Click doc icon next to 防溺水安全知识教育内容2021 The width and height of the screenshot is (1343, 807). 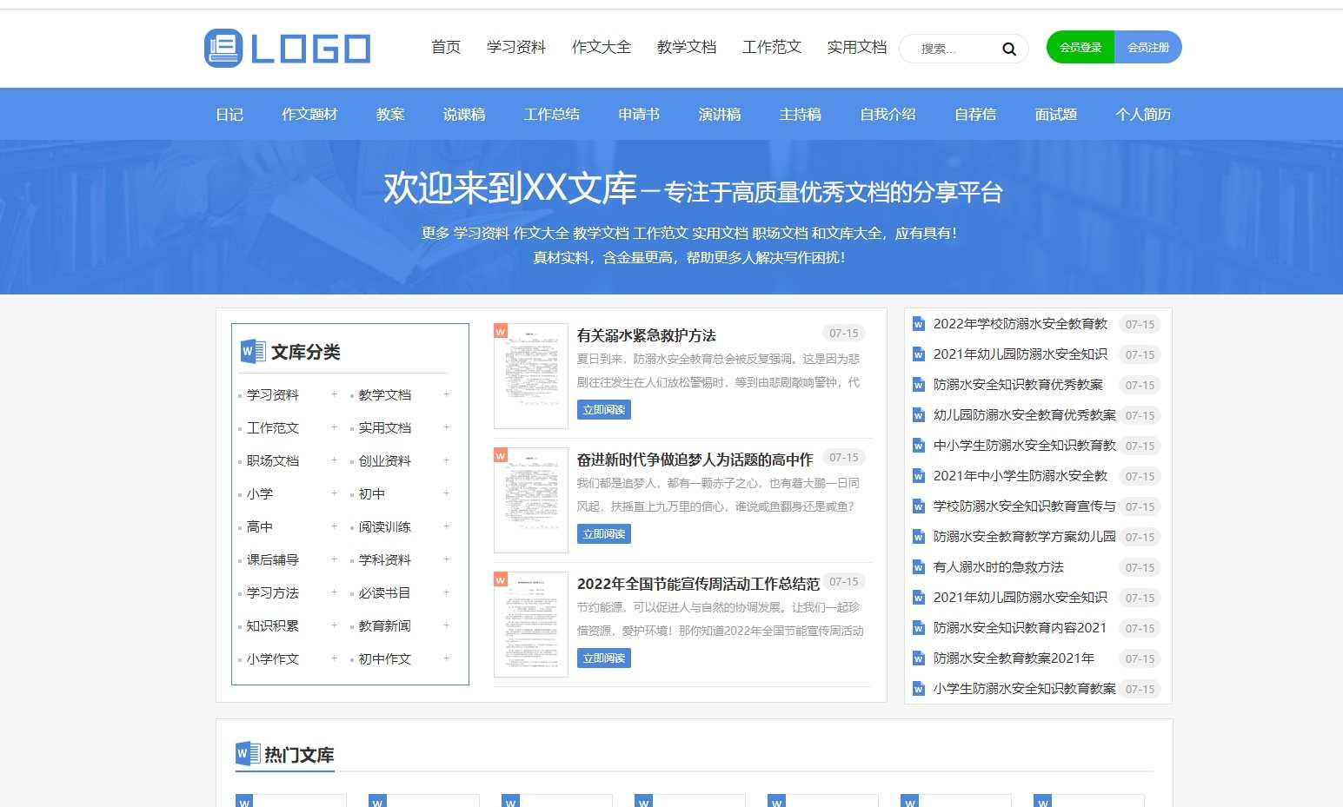tap(918, 628)
